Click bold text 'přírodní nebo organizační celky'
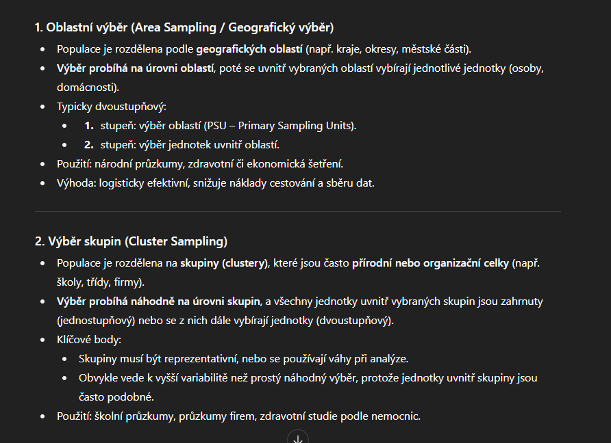 point(431,263)
